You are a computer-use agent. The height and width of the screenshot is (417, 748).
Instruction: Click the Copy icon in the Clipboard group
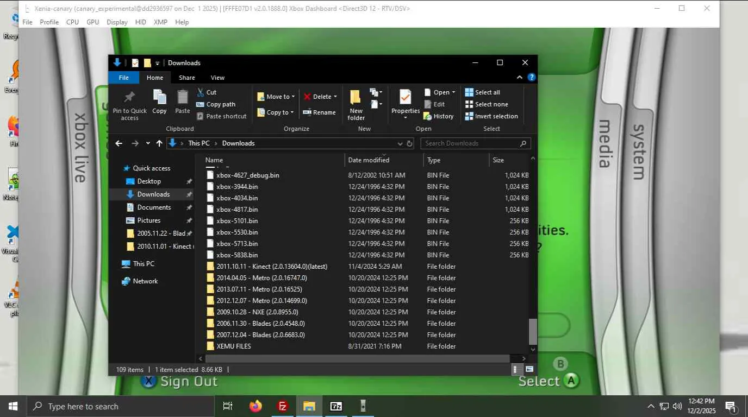click(x=159, y=102)
